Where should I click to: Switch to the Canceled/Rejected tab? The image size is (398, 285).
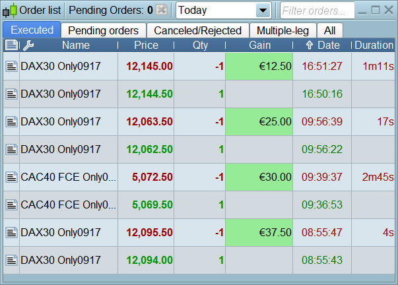tap(198, 30)
